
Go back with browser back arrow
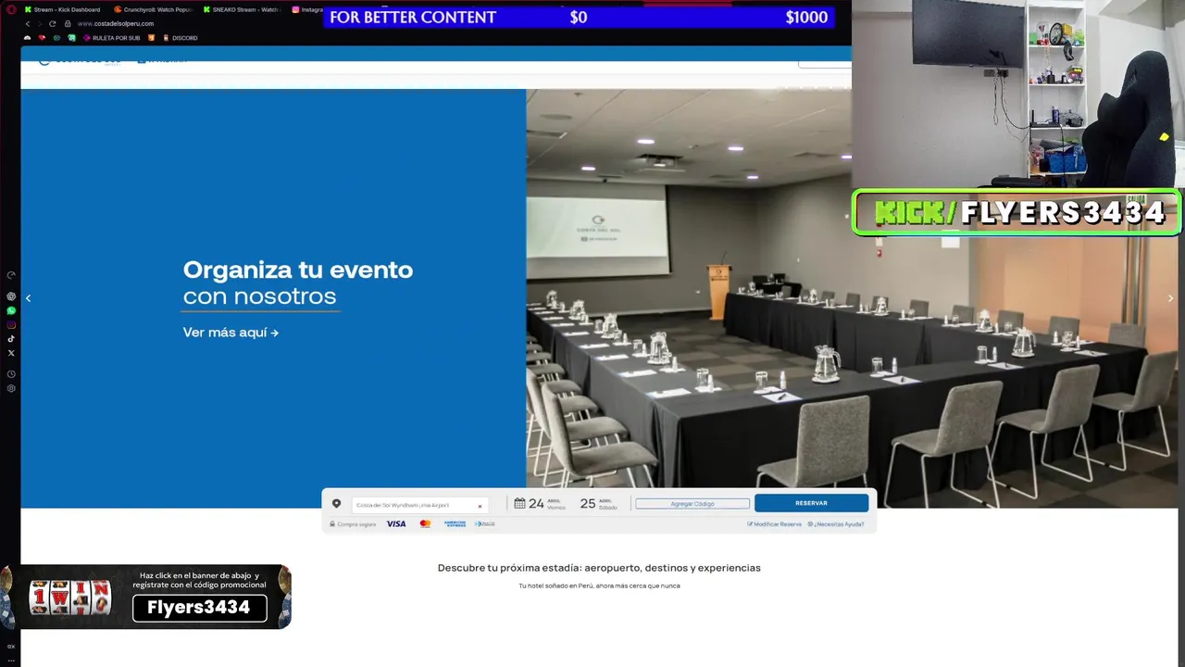(x=28, y=23)
